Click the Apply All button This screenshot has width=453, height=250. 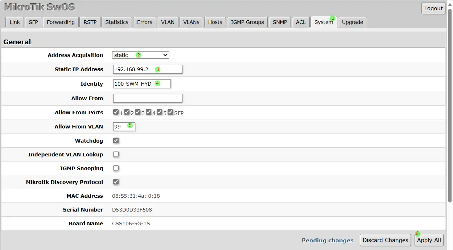click(429, 240)
